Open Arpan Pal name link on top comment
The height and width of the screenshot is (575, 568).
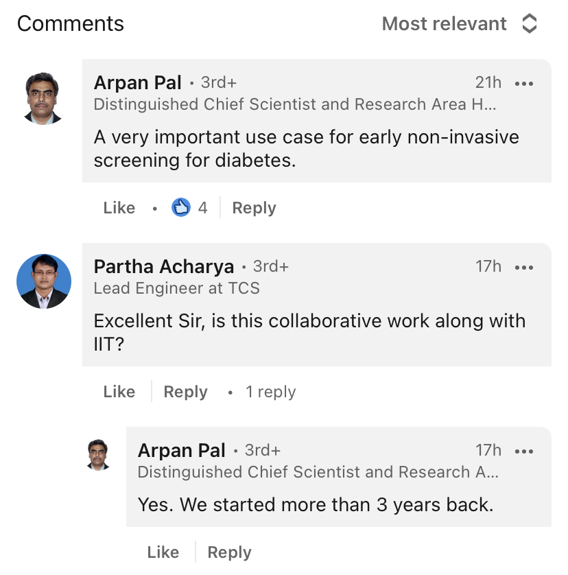pos(137,82)
